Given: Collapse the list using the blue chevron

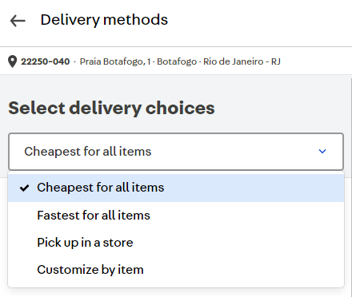Looking at the screenshot, I should point(322,152).
